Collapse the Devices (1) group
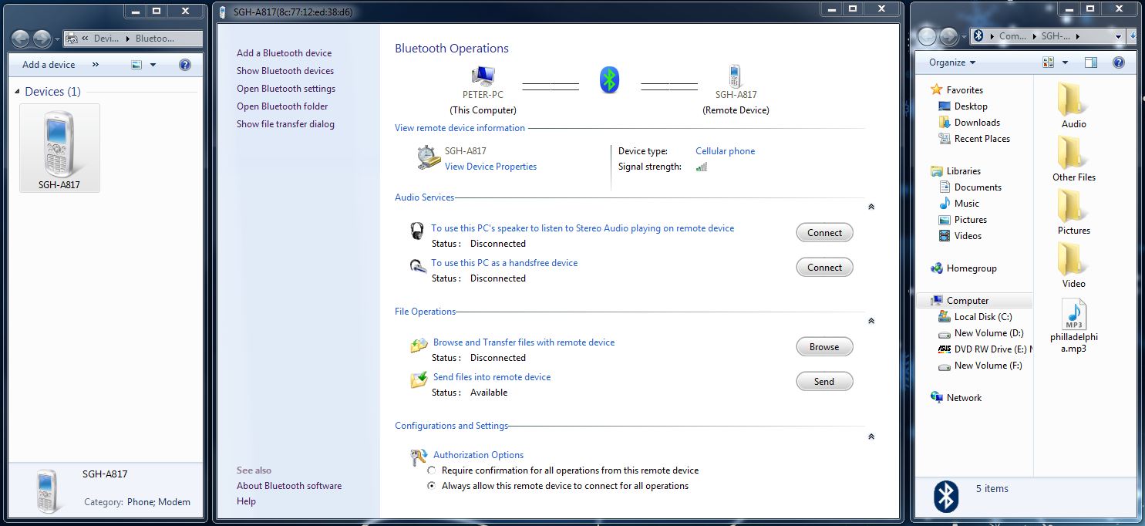 (x=18, y=92)
